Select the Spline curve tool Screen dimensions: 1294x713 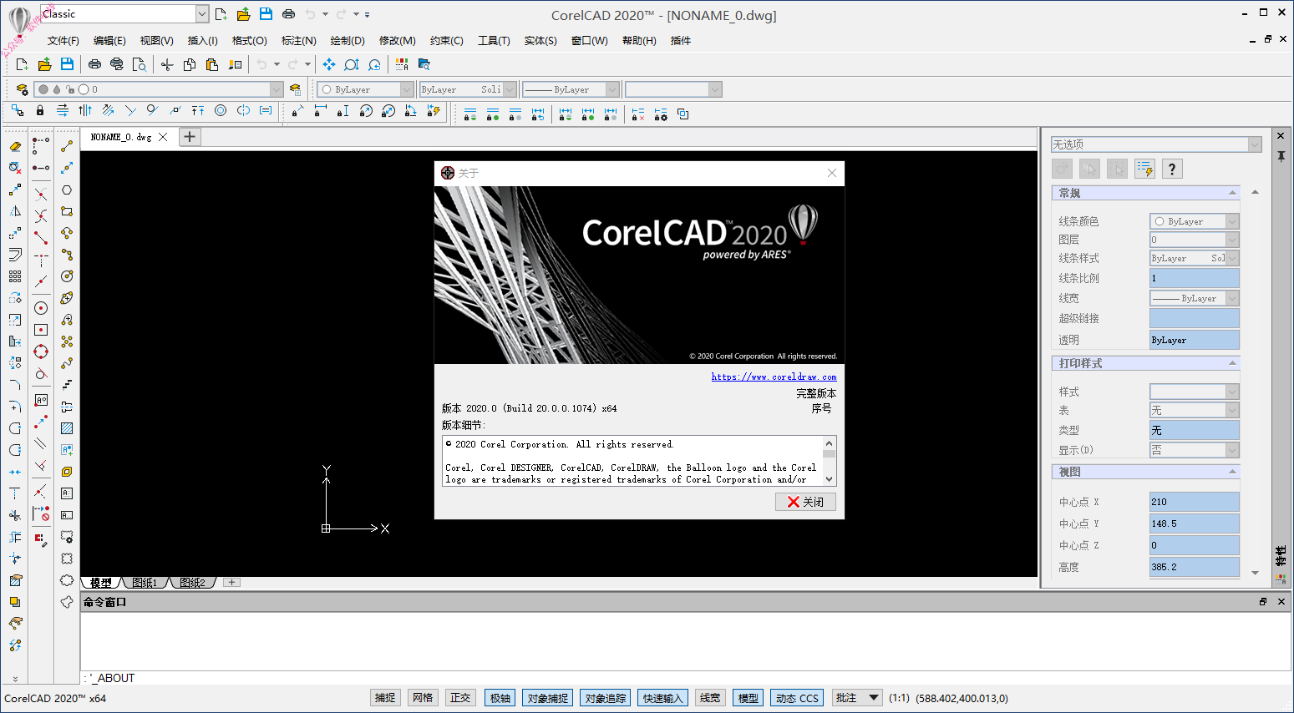(67, 363)
